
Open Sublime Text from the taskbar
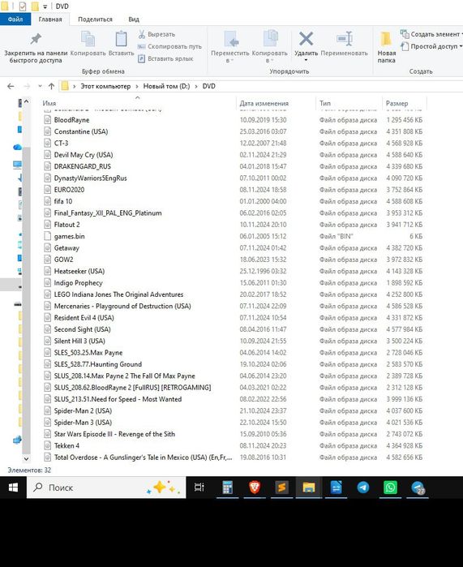coord(281,488)
